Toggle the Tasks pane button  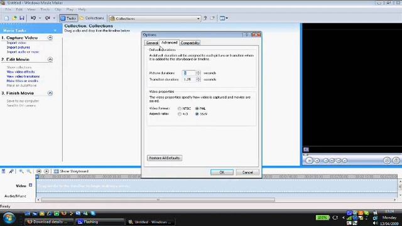[x=68, y=18]
